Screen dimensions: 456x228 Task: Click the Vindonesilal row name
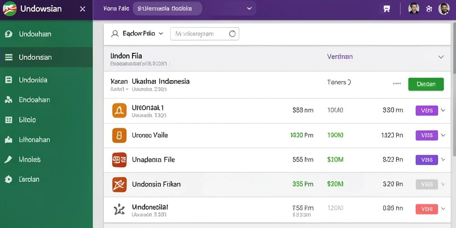(x=150, y=207)
